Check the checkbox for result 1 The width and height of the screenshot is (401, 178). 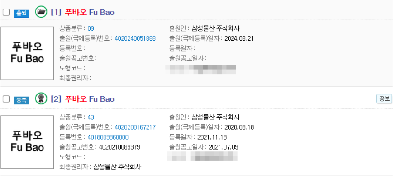6,12
